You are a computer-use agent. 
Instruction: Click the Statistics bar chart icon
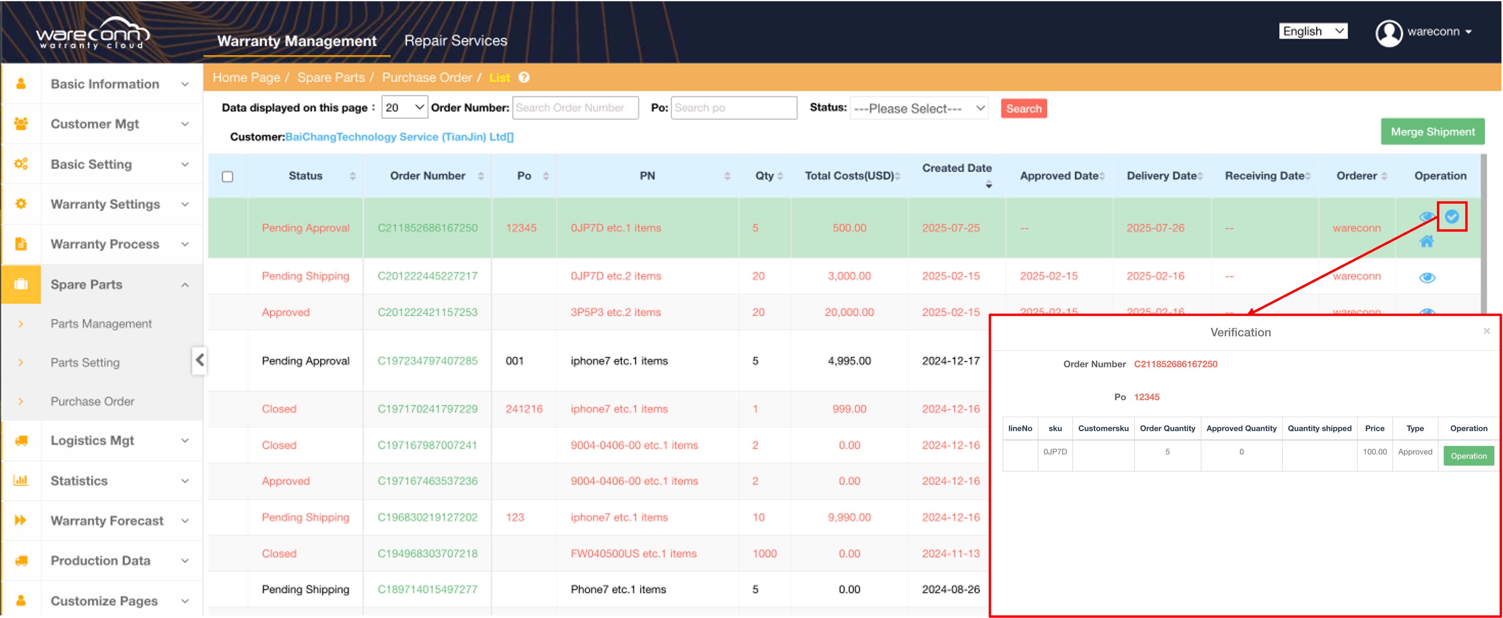21,481
